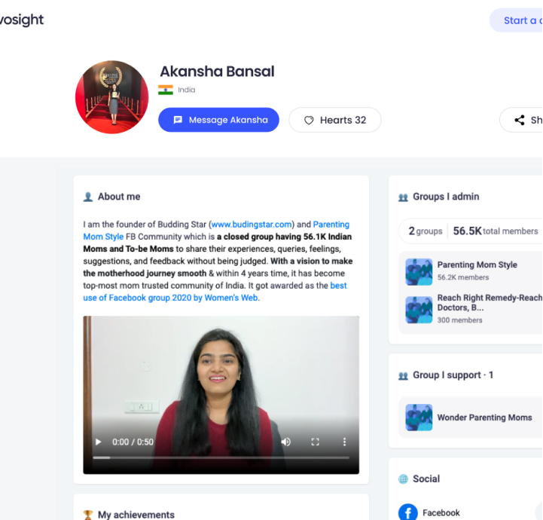Click the globe icon beside Social
The image size is (543, 520).
[403, 479]
